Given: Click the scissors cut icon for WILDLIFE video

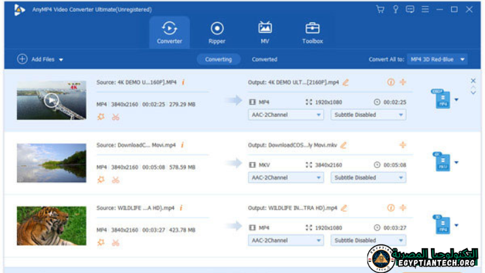Looking at the screenshot, I should tap(116, 243).
